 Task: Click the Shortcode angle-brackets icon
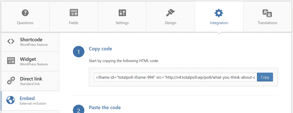pyautogui.click(x=11, y=42)
